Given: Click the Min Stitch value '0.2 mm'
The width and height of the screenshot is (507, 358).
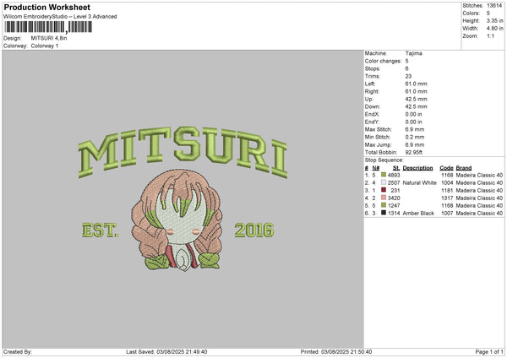Looking at the screenshot, I should [x=415, y=137].
